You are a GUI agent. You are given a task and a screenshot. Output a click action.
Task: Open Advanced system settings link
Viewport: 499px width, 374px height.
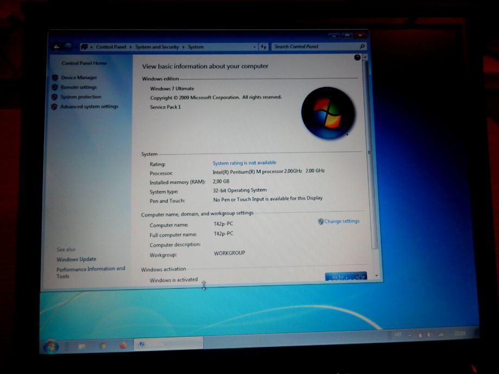89,106
